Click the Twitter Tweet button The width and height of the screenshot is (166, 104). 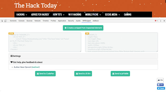161,88
